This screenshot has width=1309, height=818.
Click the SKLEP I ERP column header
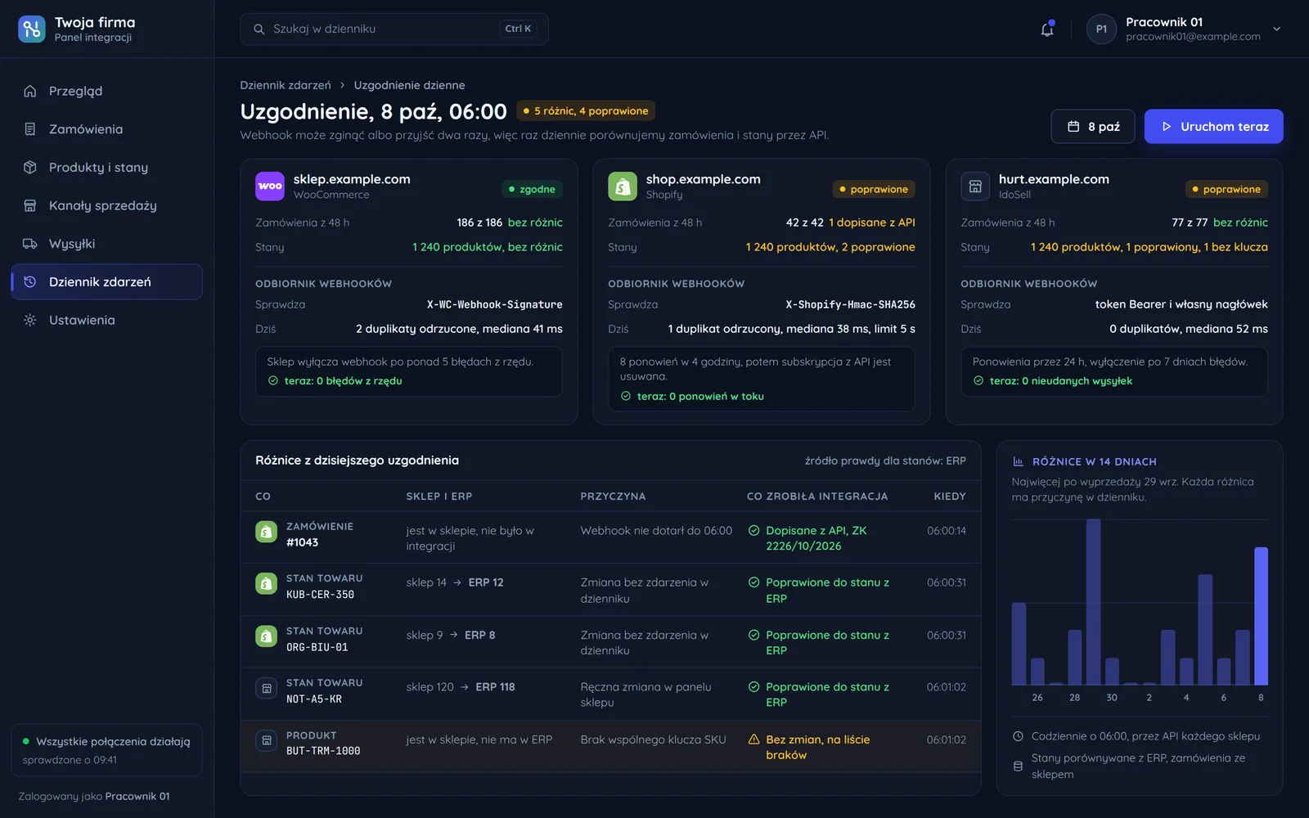pos(439,497)
